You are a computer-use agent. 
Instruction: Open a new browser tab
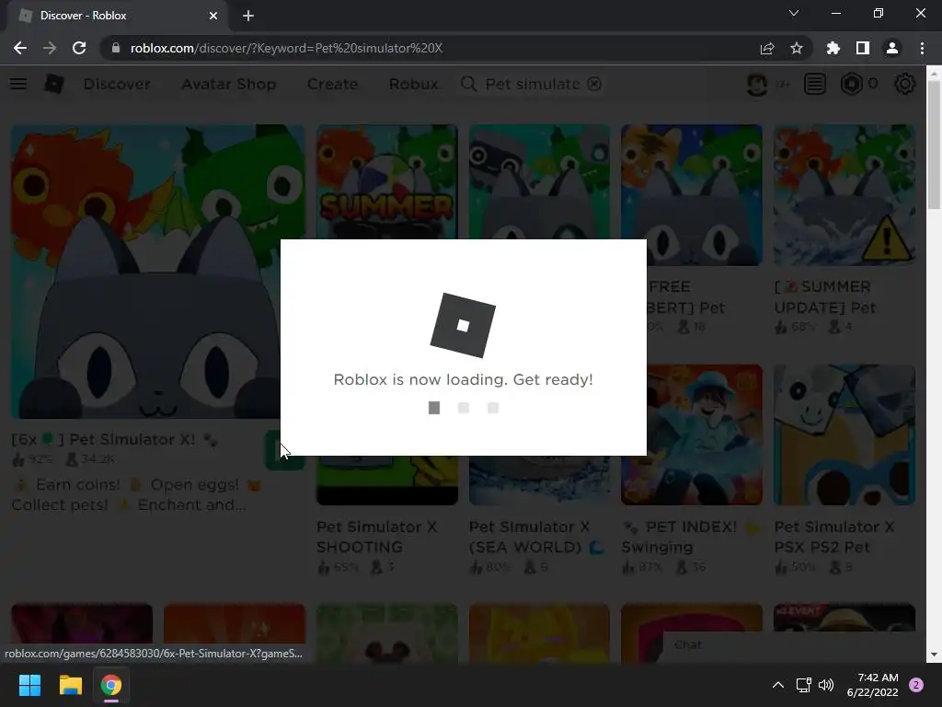248,16
